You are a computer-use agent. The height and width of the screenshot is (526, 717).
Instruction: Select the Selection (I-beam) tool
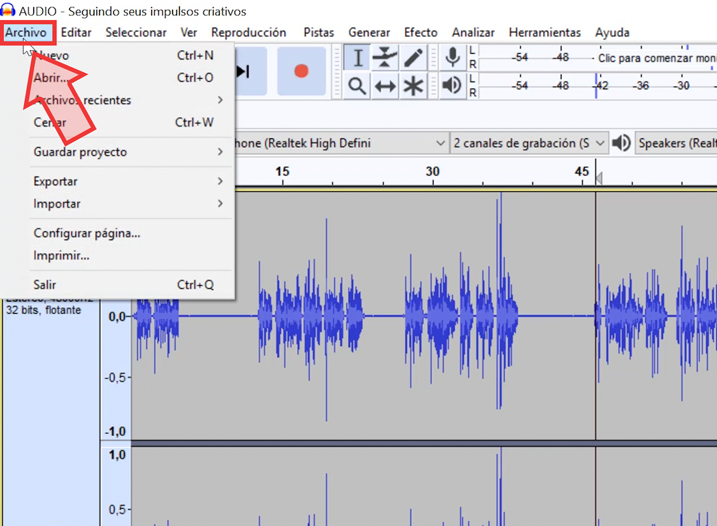coord(358,58)
